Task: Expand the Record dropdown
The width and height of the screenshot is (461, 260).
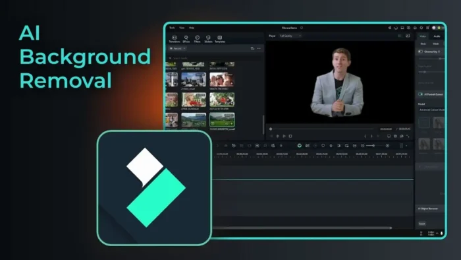Action: click(178, 49)
